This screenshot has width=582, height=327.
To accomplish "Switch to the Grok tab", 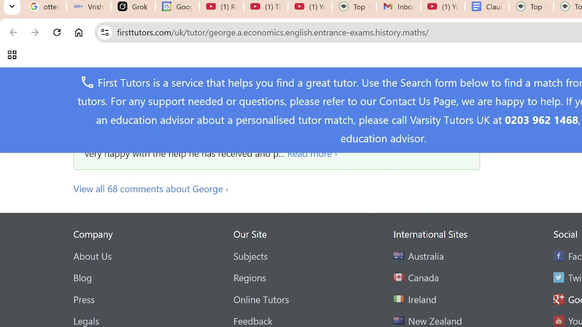I will click(x=133, y=6).
